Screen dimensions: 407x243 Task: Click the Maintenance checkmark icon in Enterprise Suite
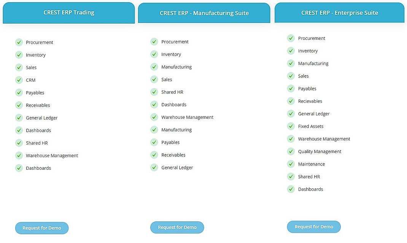291,164
